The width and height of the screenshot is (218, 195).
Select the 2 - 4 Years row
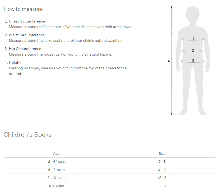coord(109,162)
